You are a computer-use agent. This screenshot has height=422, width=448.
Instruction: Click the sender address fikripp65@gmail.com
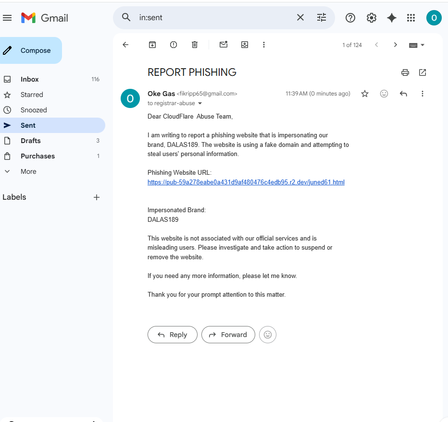[x=207, y=94]
